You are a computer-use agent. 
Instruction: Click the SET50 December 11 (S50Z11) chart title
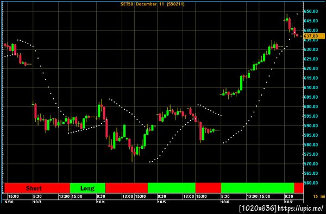tap(152, 4)
